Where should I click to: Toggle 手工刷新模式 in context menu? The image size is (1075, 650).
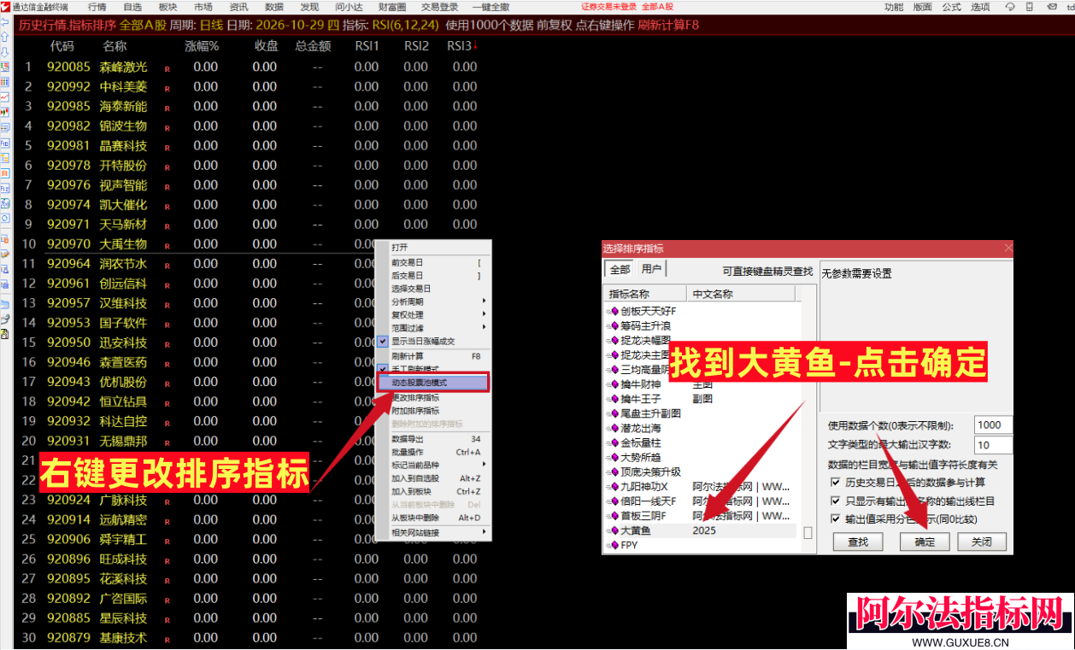[x=434, y=368]
